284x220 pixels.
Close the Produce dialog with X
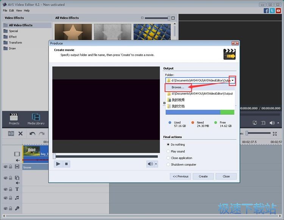click(x=235, y=43)
